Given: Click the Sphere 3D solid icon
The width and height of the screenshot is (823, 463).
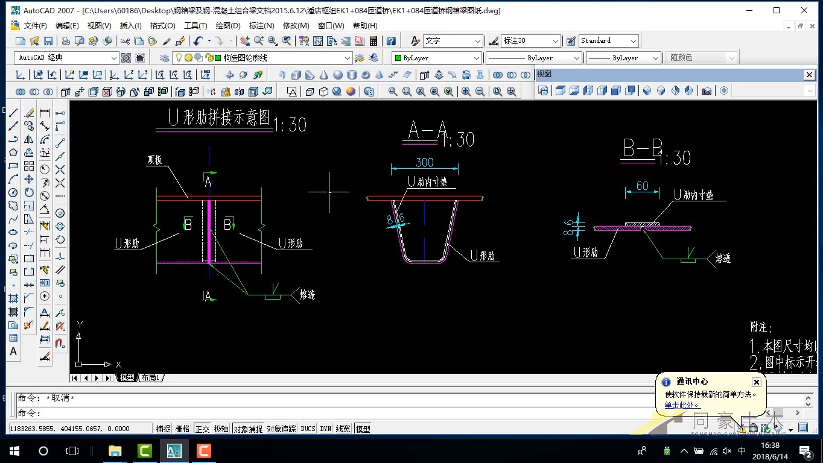Looking at the screenshot, I should click(x=337, y=75).
